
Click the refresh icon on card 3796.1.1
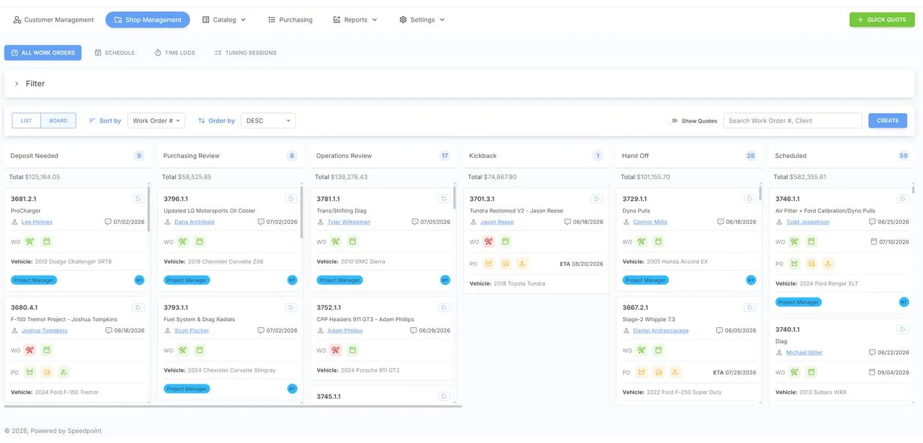[x=291, y=199]
